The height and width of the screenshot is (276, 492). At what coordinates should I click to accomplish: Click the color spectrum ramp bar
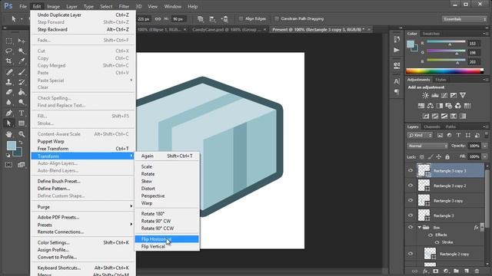point(444,71)
